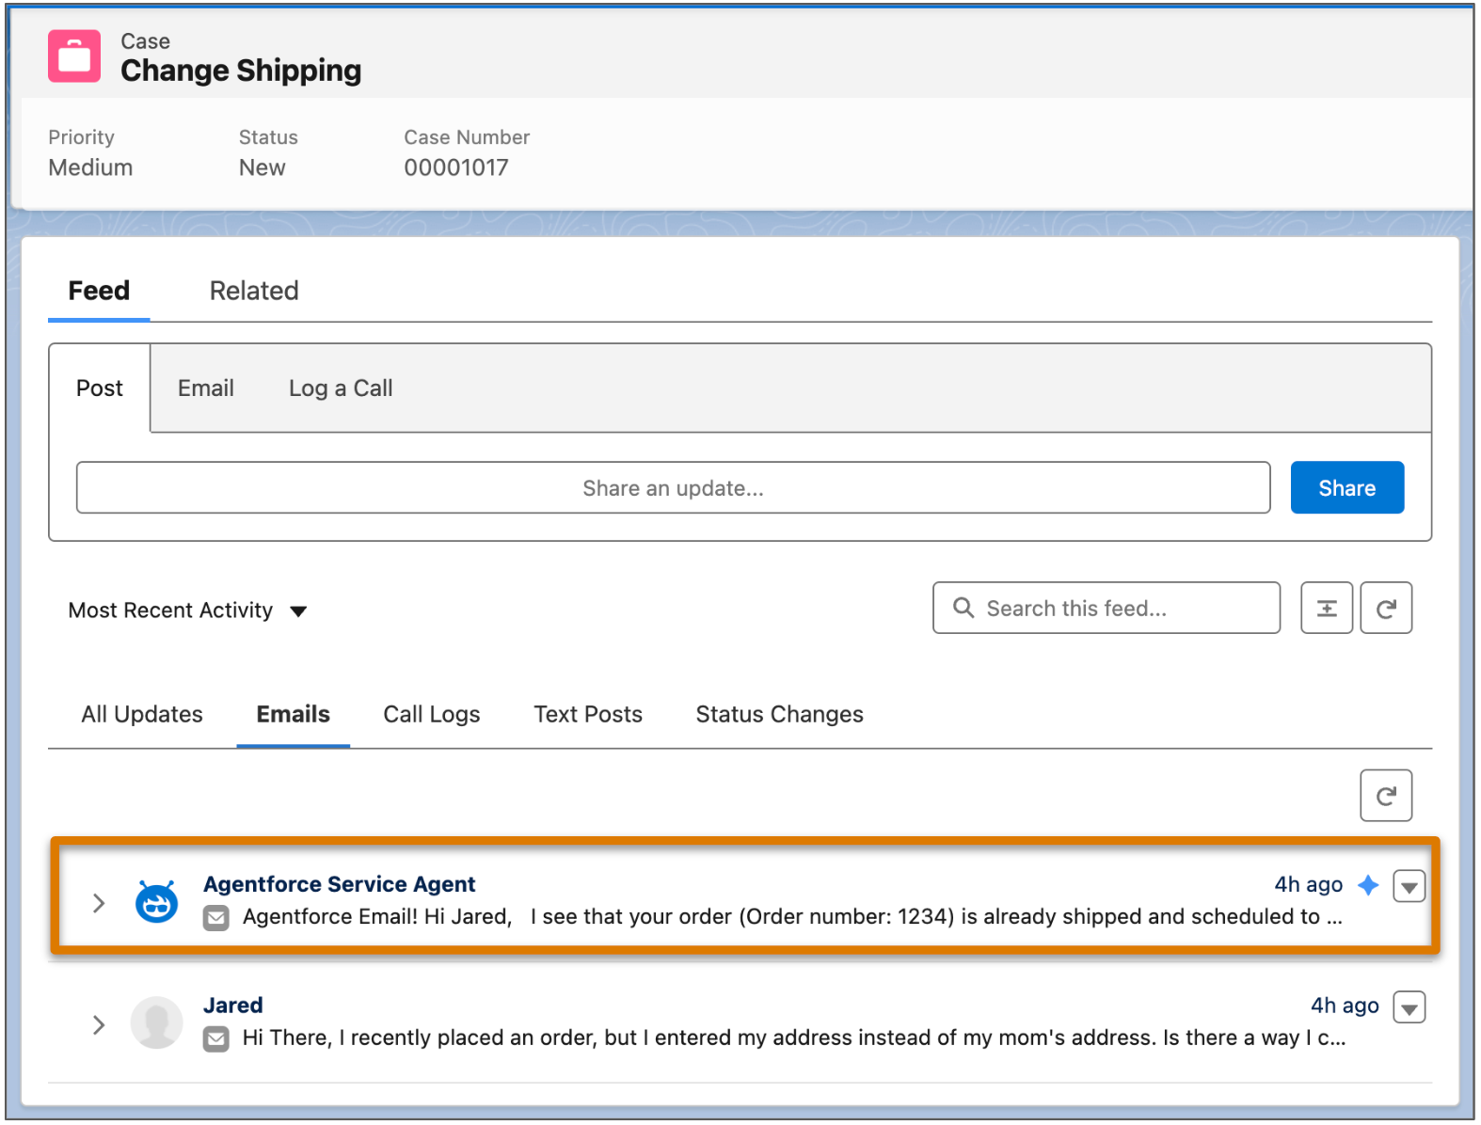Filter the feed by Status Changes

click(780, 715)
